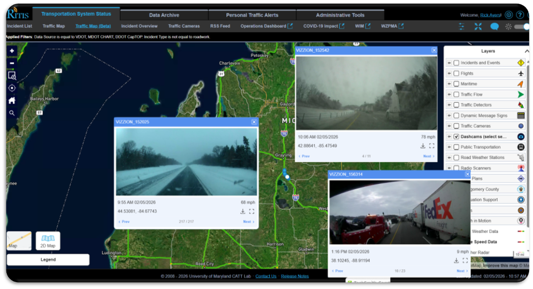This screenshot has height=289, width=533.
Task: Switch to the Data Archive tab
Action: coord(164,15)
